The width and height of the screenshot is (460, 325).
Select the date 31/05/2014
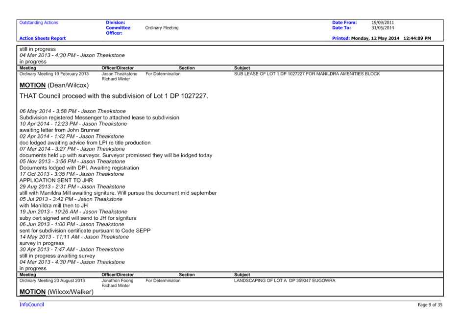[x=383, y=28]
